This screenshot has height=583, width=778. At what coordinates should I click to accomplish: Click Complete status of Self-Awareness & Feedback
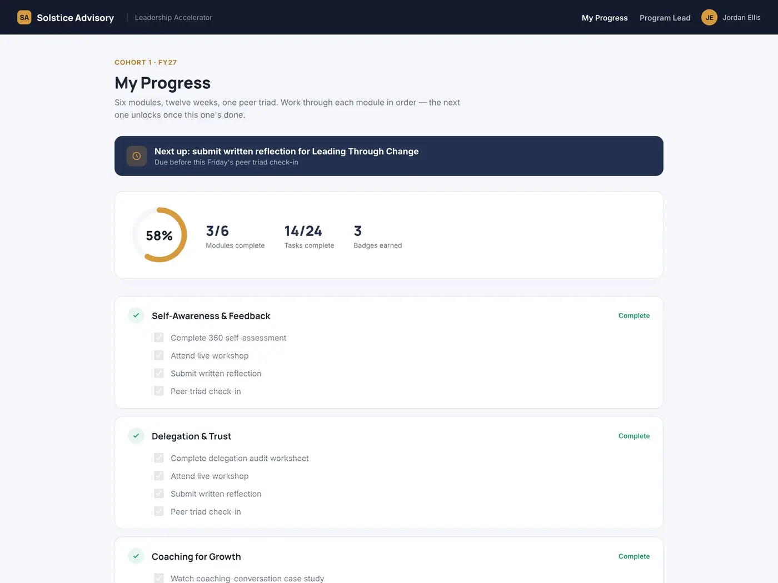634,315
